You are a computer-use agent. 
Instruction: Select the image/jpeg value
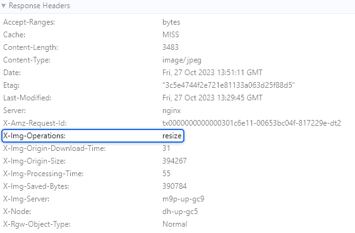(x=182, y=60)
